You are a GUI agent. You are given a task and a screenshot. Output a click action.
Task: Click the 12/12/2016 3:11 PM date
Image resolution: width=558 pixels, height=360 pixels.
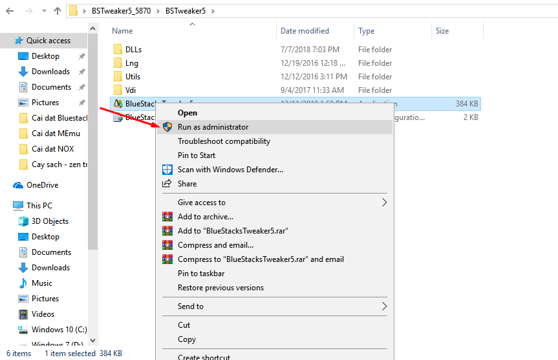[314, 77]
